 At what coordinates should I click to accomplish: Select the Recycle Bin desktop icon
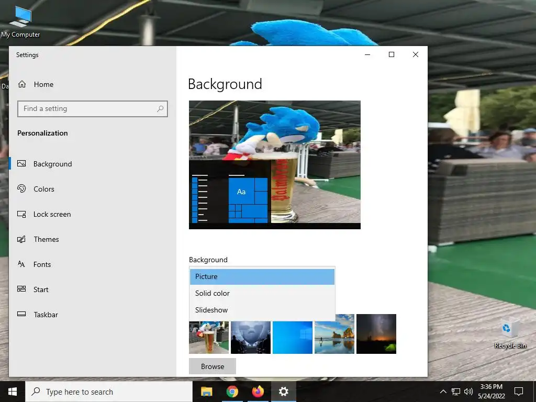510,333
